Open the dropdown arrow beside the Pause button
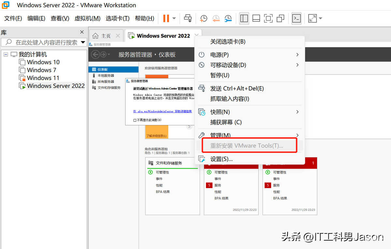 click(174, 19)
